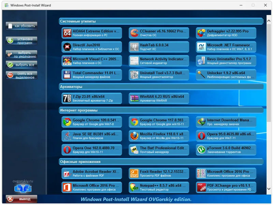Click the Mozilla Firefox icon

coord(134,136)
